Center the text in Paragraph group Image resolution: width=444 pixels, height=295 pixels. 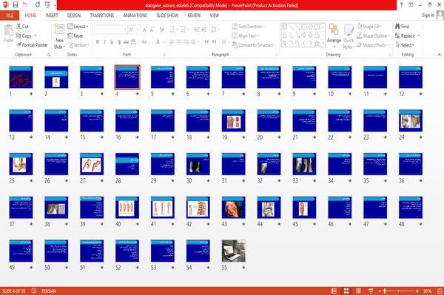tap(178, 42)
